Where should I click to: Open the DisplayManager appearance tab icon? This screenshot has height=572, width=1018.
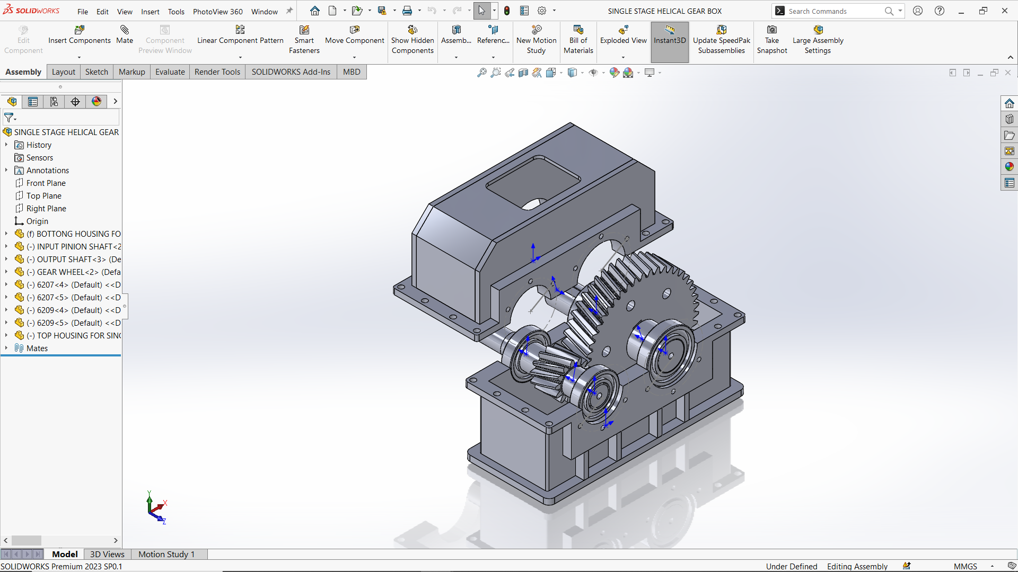[x=96, y=102]
